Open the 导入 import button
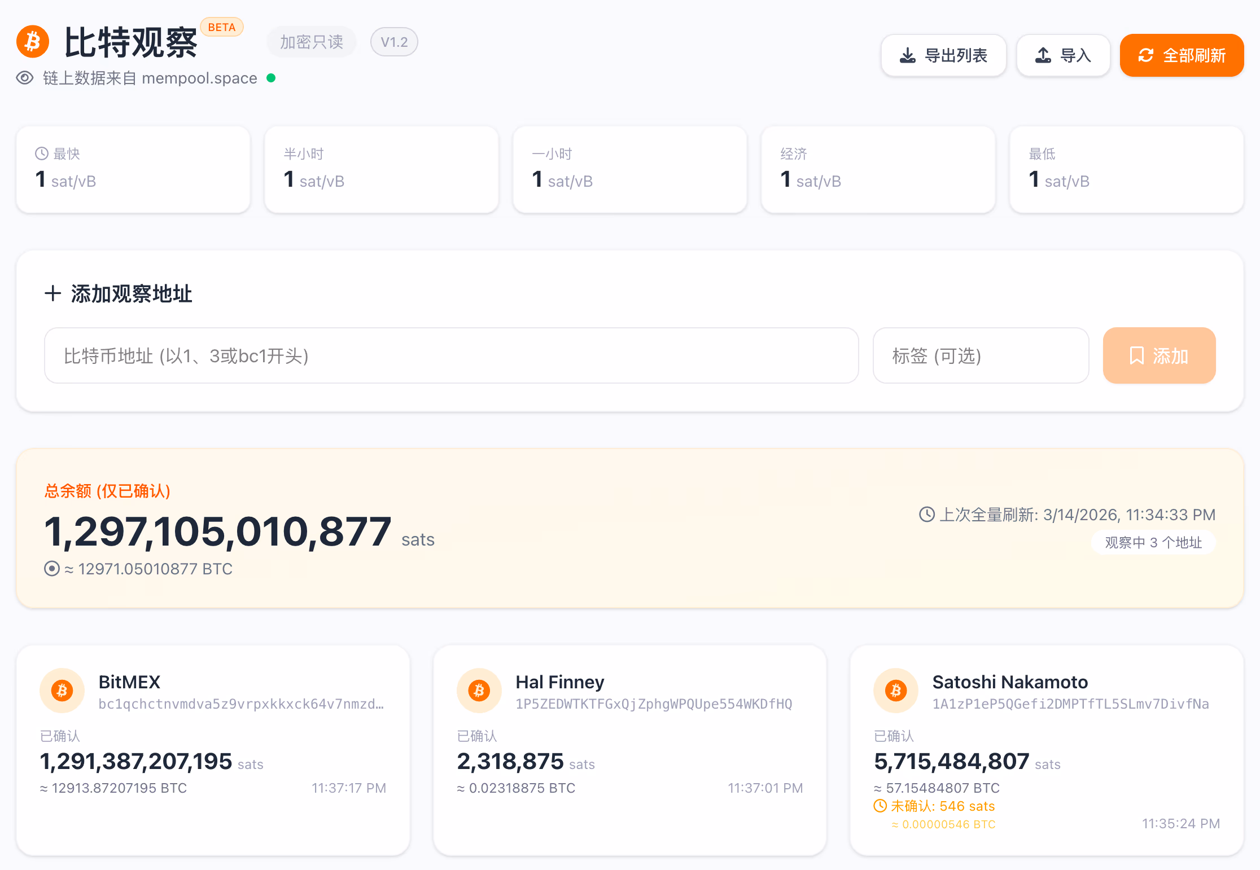This screenshot has width=1260, height=870. [x=1064, y=55]
